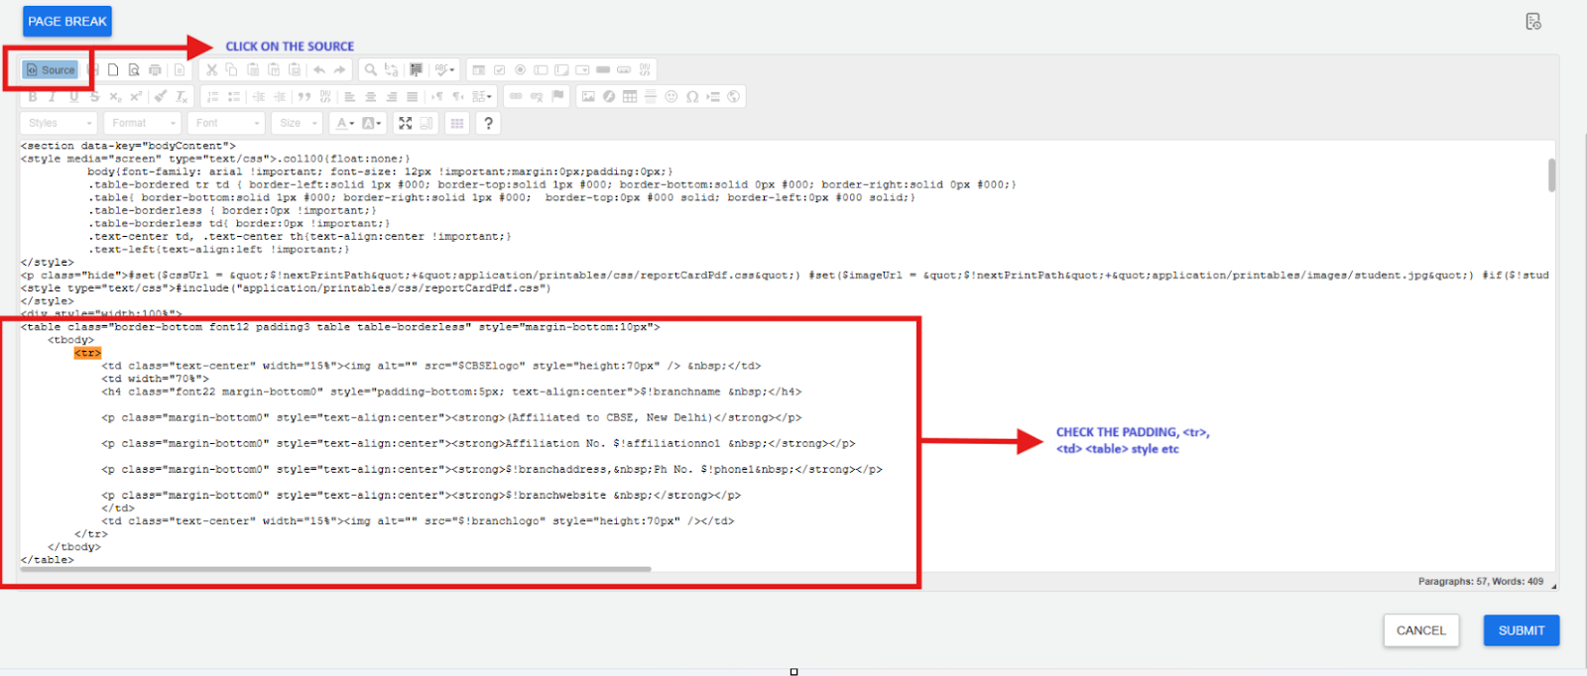The height and width of the screenshot is (676, 1587).
Task: Click the Select All icon
Action: 416,70
